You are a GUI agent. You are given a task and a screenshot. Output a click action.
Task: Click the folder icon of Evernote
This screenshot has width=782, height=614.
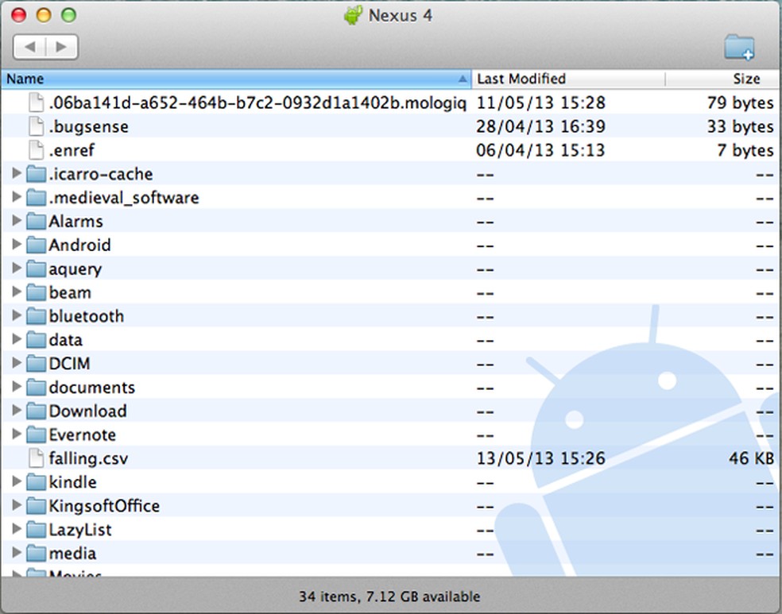point(36,434)
